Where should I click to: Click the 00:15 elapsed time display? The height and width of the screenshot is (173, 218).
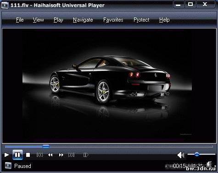click(x=179, y=166)
